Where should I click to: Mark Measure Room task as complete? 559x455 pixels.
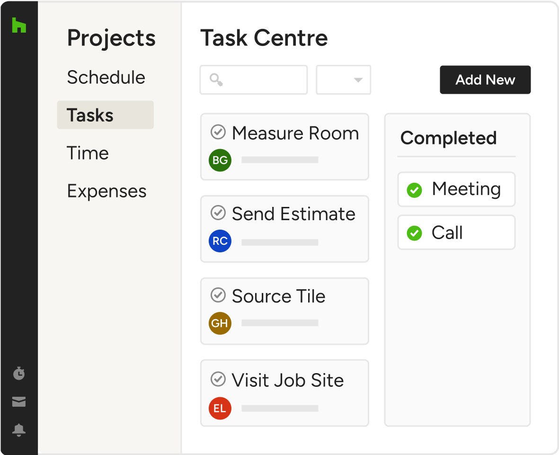pos(218,132)
